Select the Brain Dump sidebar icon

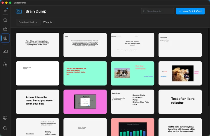5,38
